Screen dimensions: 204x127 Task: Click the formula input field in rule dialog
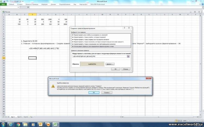(x=100, y=56)
